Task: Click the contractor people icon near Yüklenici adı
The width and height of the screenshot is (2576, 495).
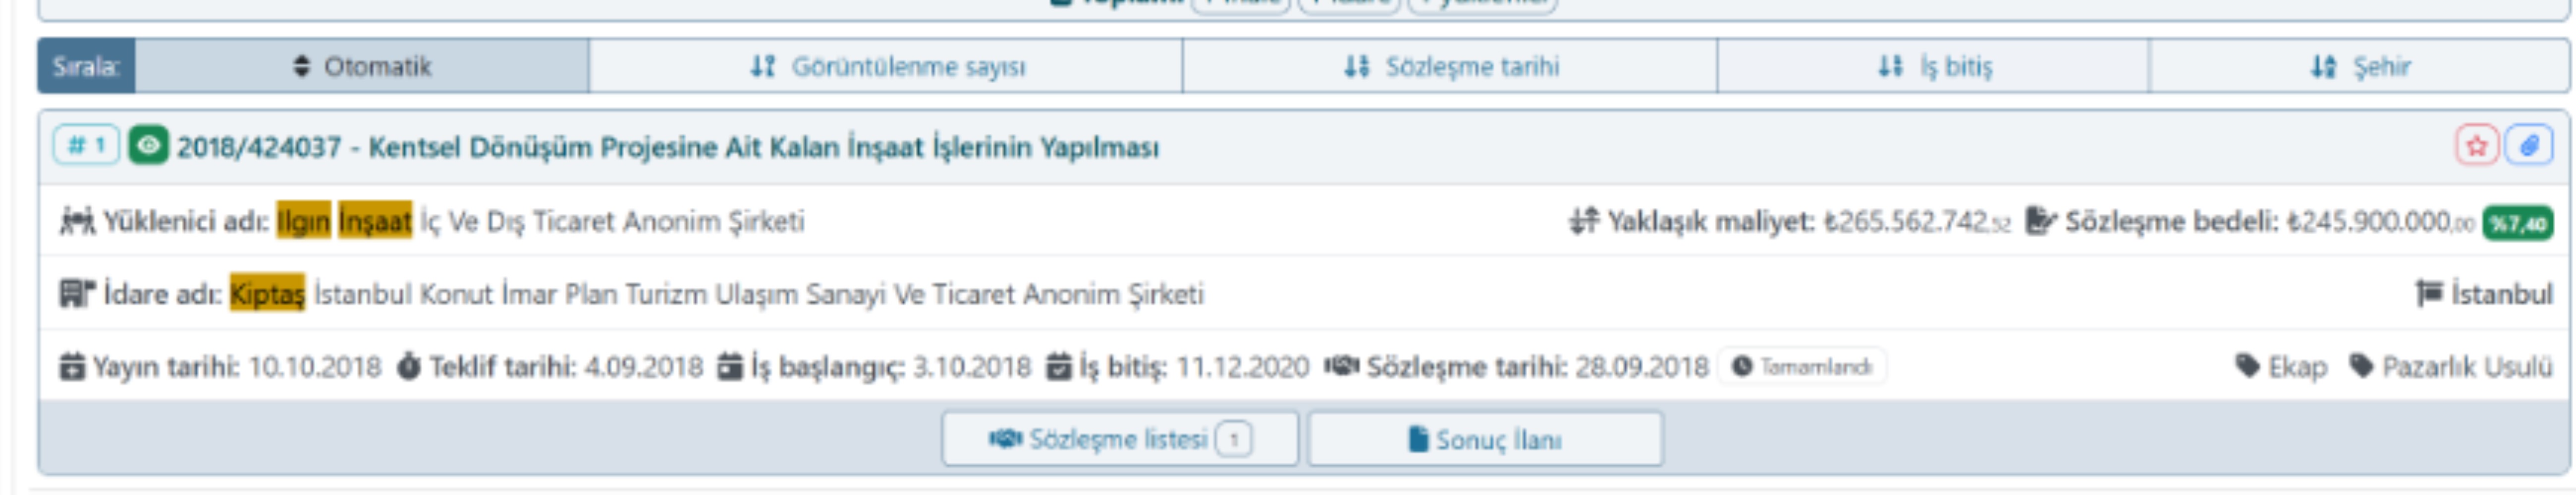Action: 77,220
